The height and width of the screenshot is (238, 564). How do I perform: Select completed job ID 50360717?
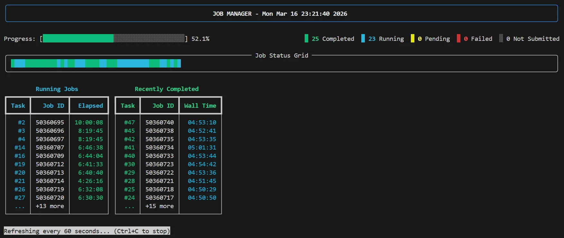tap(160, 198)
